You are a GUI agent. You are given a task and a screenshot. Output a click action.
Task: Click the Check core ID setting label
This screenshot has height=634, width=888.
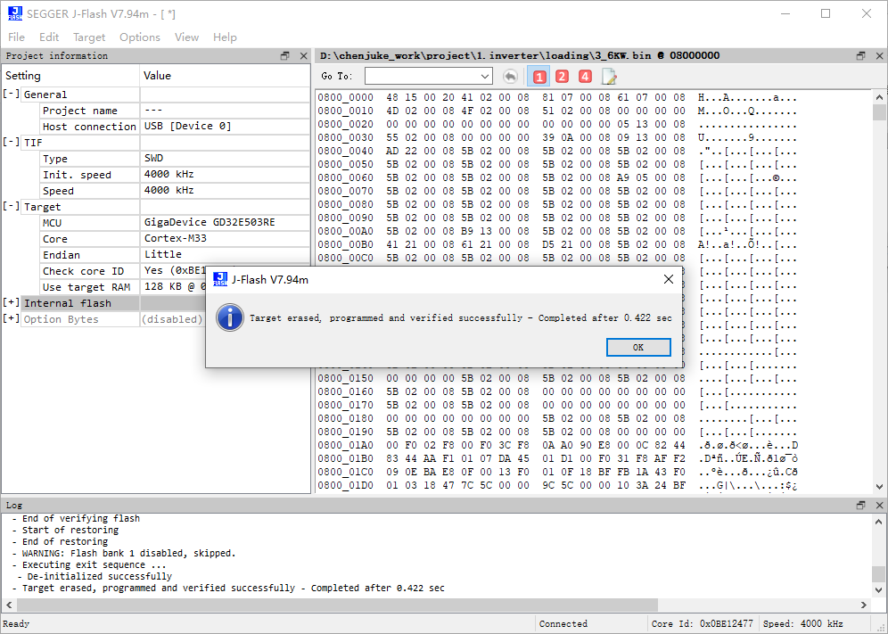point(83,271)
